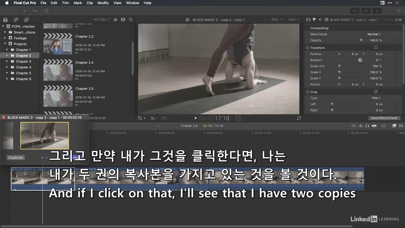Click the import media arrow button
The width and height of the screenshot is (405, 228).
point(24,11)
